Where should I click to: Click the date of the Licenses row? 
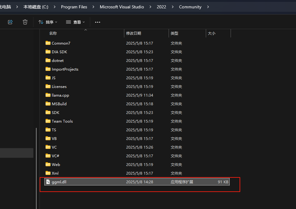point(140,87)
